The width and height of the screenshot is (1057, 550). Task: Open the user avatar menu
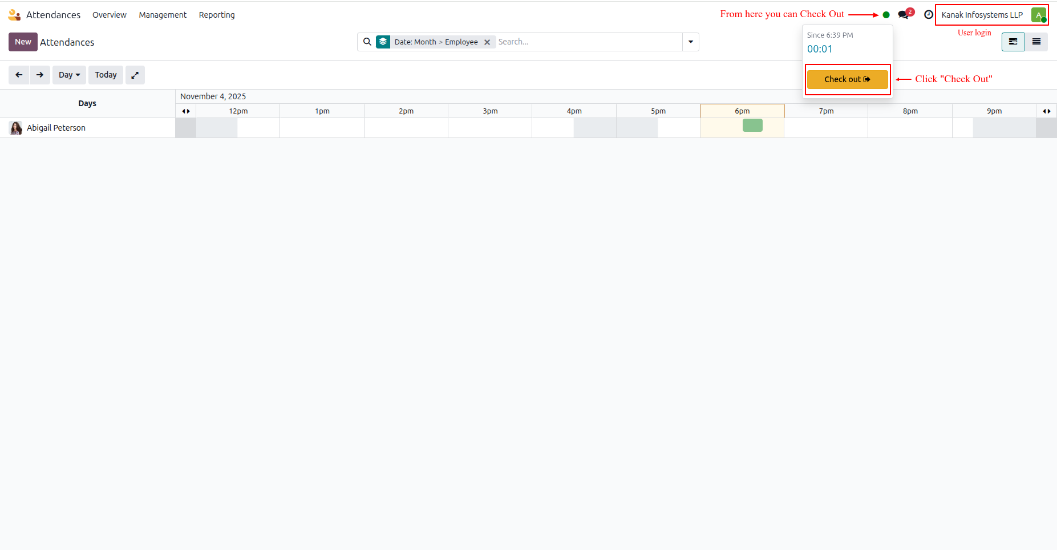pos(1039,15)
